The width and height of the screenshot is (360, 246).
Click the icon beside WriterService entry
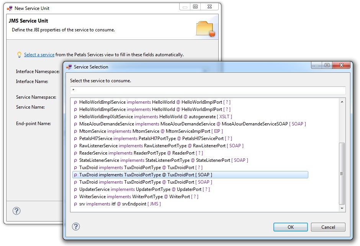(x=75, y=197)
